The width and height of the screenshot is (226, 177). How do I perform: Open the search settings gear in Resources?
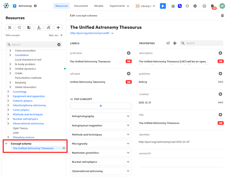coord(59,45)
